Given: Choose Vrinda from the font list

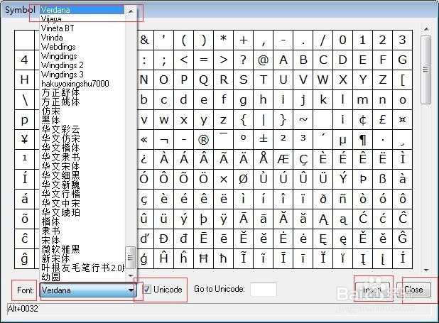Looking at the screenshot, I should coord(82,38).
